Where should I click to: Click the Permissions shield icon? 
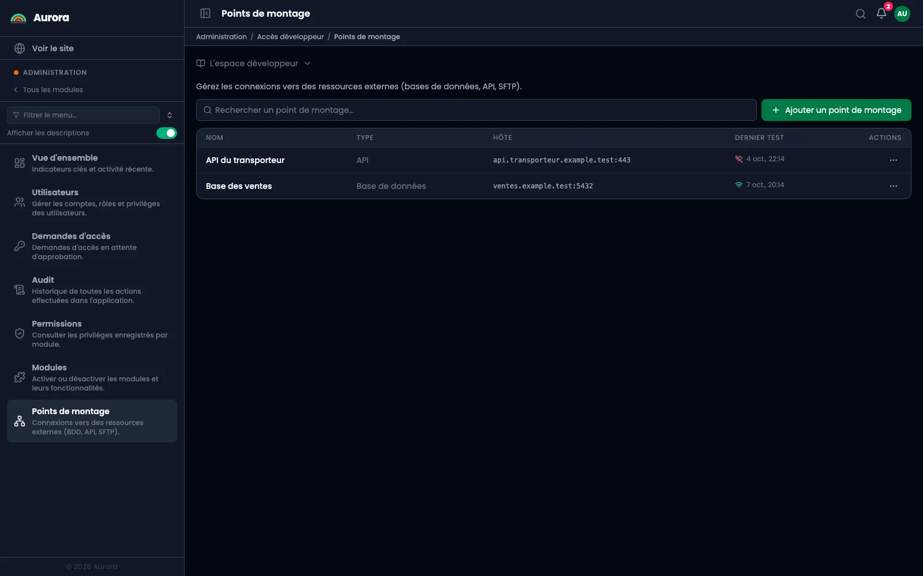[20, 334]
